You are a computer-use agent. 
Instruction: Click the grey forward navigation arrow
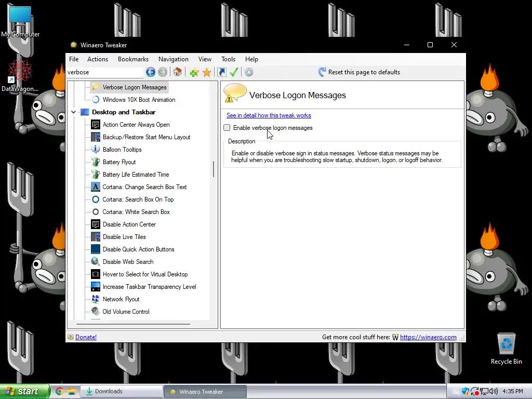163,72
